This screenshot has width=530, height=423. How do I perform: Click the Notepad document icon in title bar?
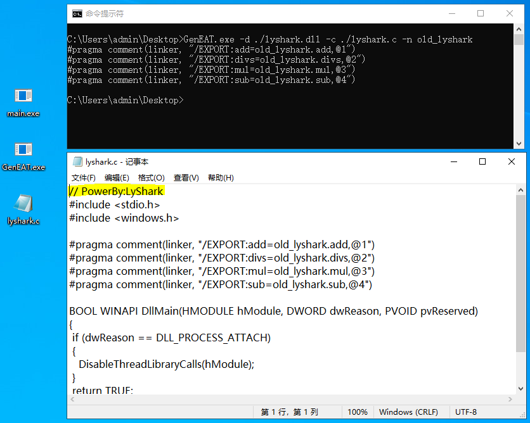pyautogui.click(x=77, y=161)
